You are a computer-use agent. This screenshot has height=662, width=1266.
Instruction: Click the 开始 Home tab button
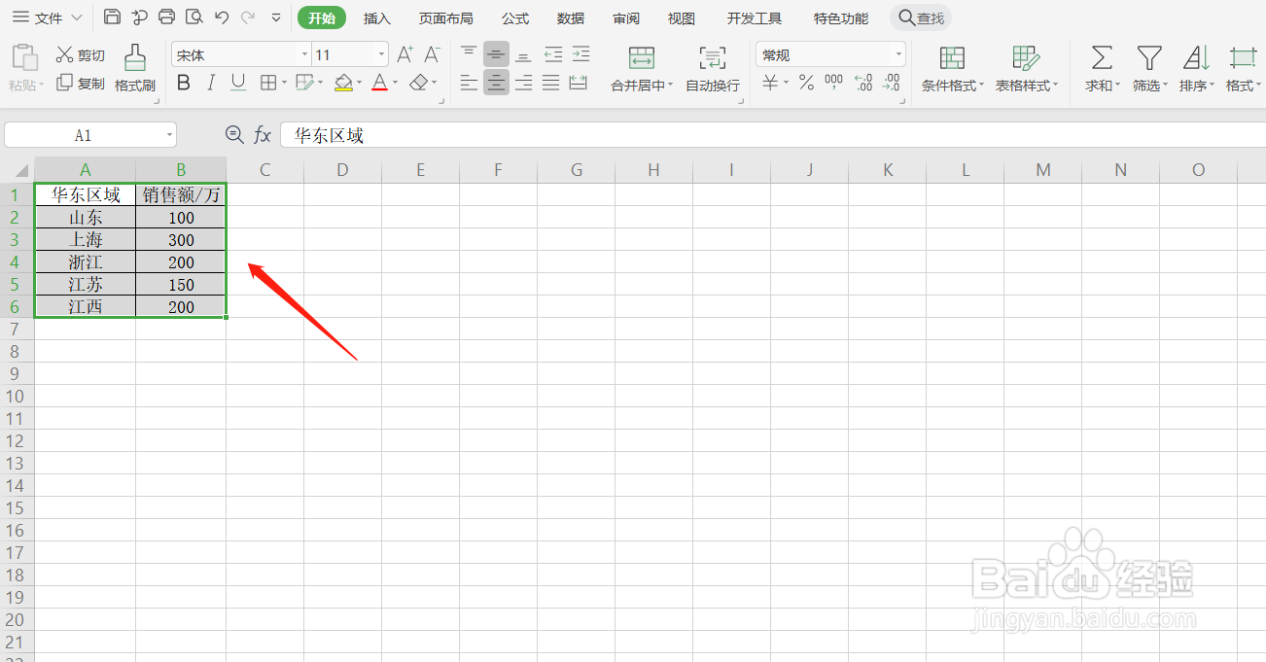322,17
